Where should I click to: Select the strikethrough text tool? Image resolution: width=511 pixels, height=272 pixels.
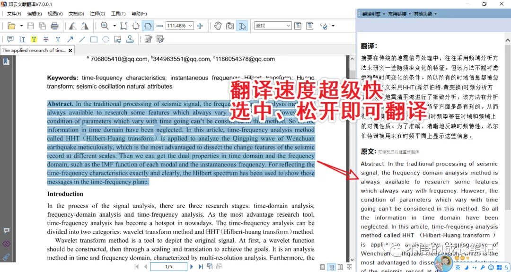46,39
